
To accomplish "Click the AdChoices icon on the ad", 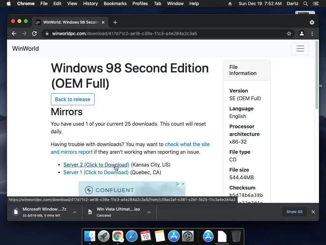I will point(178,184).
